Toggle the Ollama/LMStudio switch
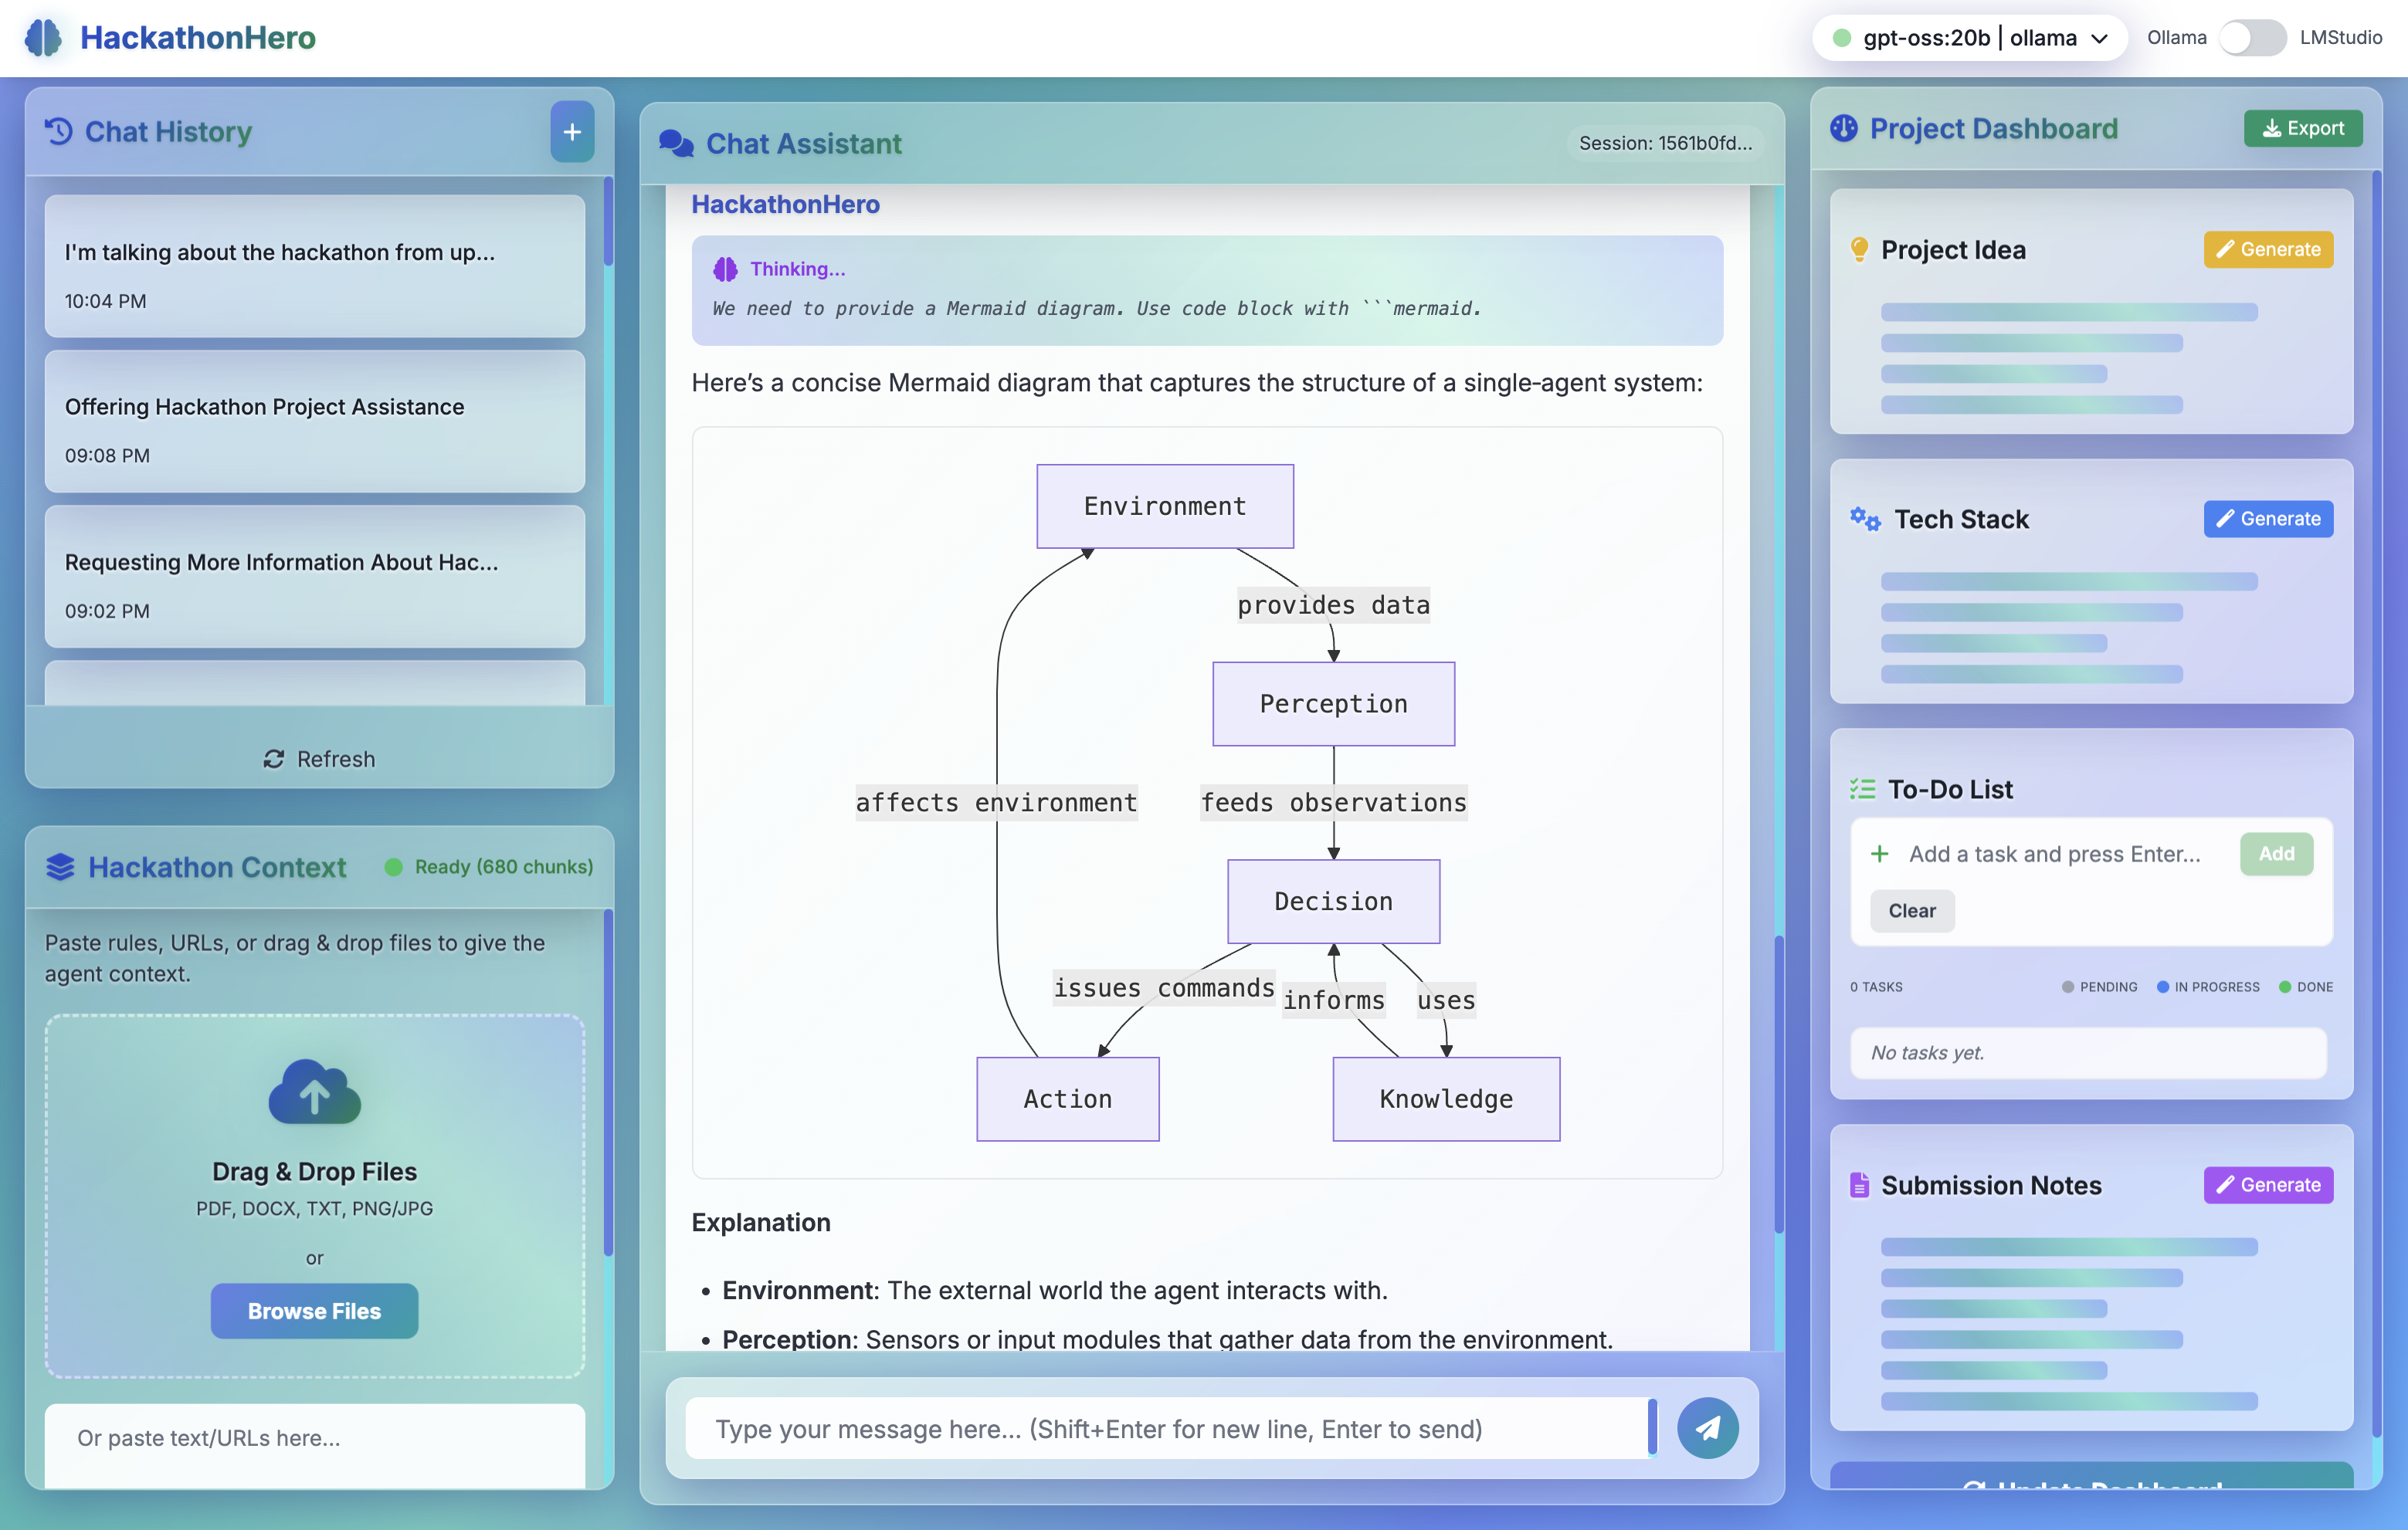This screenshot has width=2408, height=1530. (2252, 38)
